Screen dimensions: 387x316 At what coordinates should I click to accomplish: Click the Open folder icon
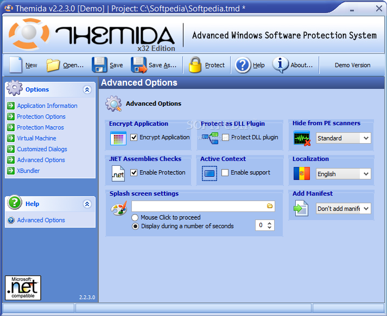pyautogui.click(x=53, y=65)
